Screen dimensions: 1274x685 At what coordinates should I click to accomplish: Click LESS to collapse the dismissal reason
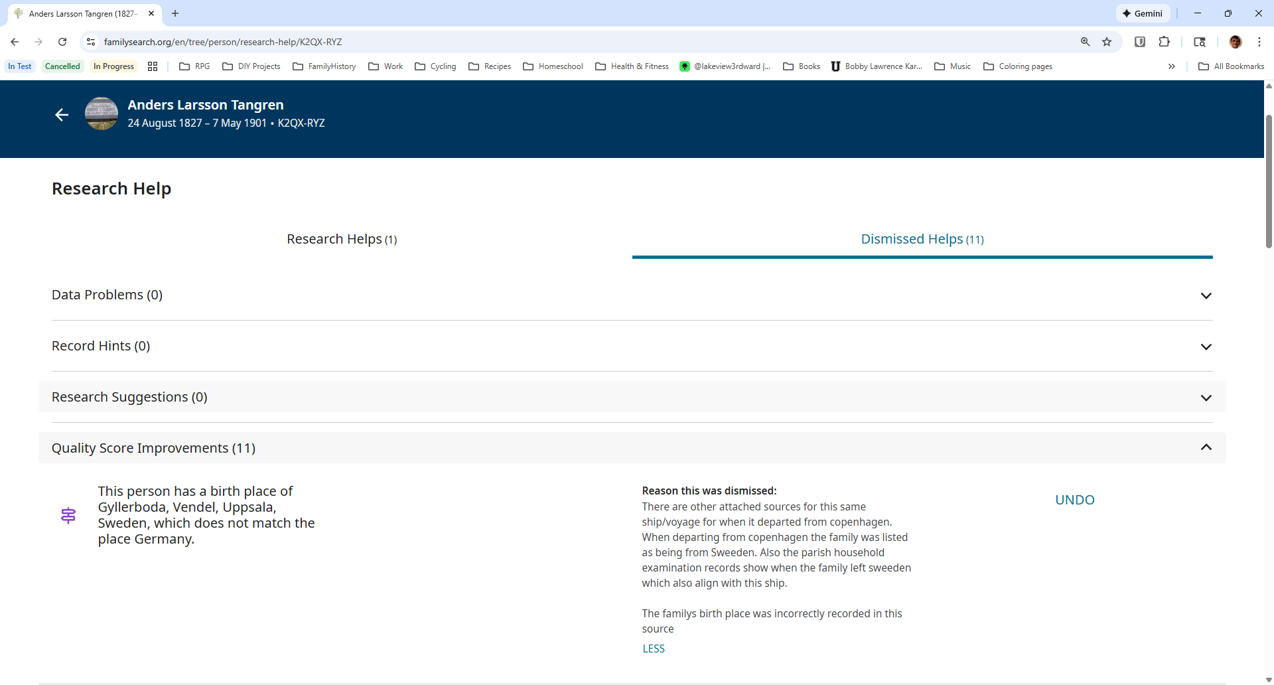[x=654, y=648]
